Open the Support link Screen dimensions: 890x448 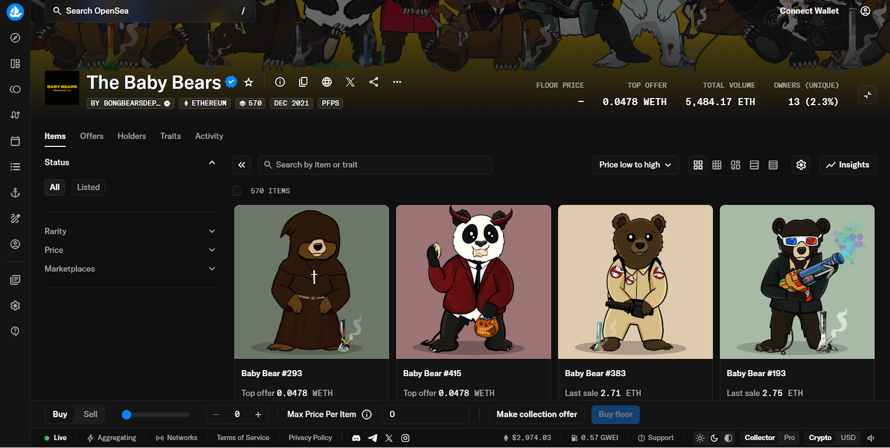pos(656,438)
